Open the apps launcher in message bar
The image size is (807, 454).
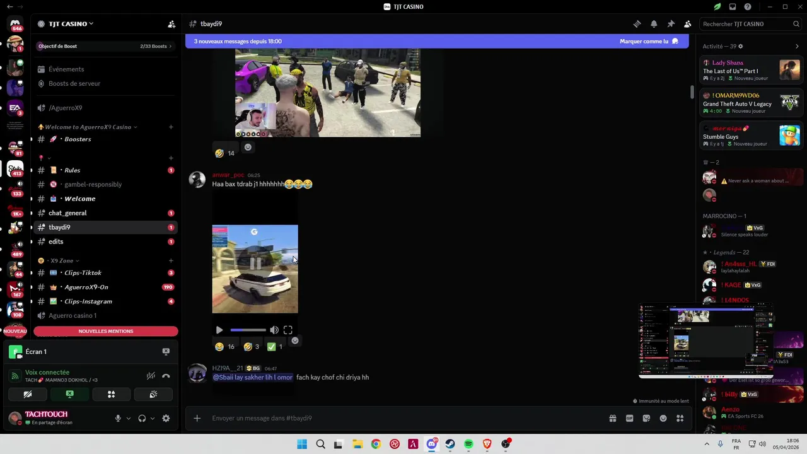pos(680,418)
